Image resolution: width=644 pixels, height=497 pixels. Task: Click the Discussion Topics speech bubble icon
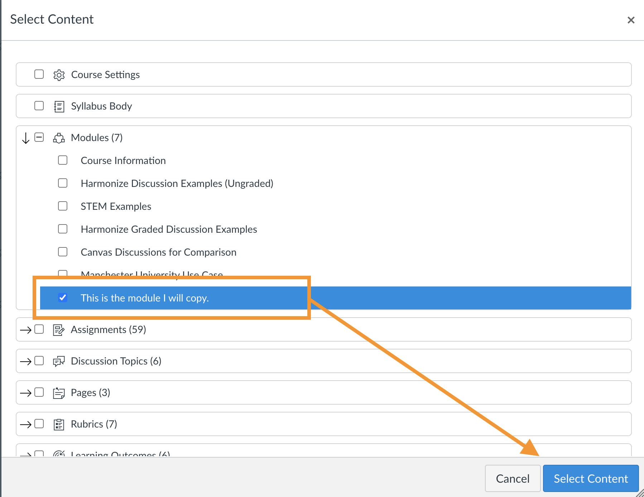pos(59,361)
